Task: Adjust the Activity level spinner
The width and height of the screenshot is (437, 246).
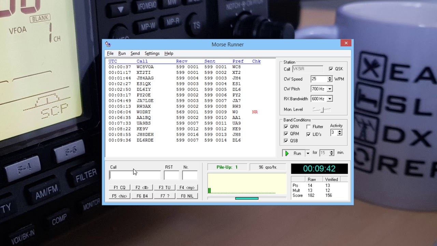Action: click(x=339, y=133)
